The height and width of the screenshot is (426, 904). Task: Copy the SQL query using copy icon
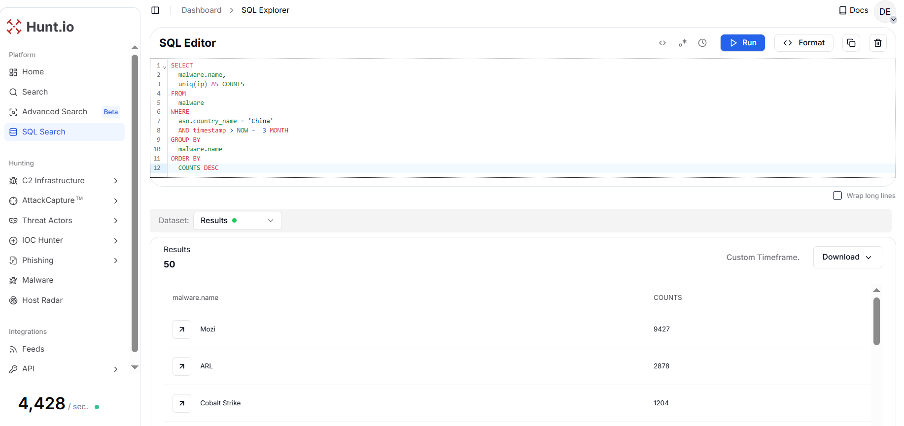(x=851, y=43)
